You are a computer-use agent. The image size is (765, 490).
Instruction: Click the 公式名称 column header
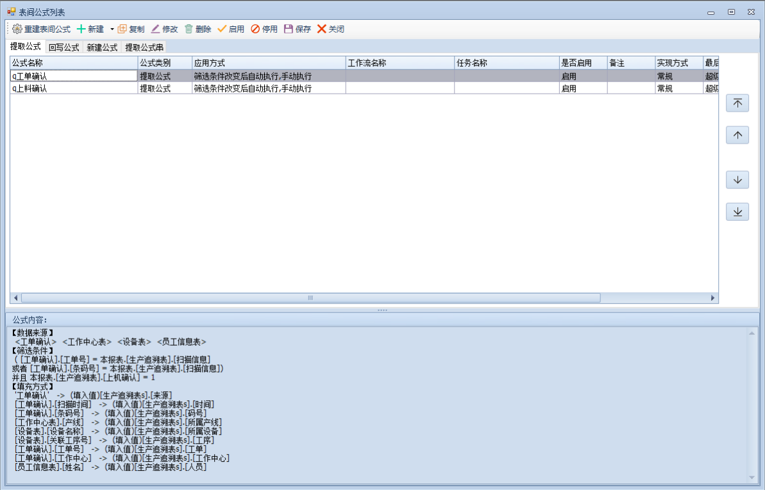coord(74,63)
